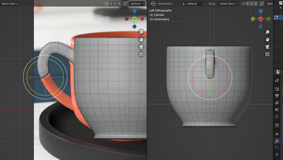283x160 pixels.
Task: Click the zoom magnifier in the left viewport
Action: coord(141,32)
